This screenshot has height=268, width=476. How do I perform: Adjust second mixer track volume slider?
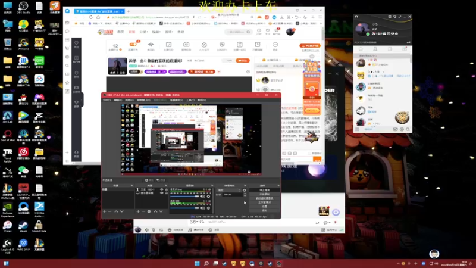[184, 208]
